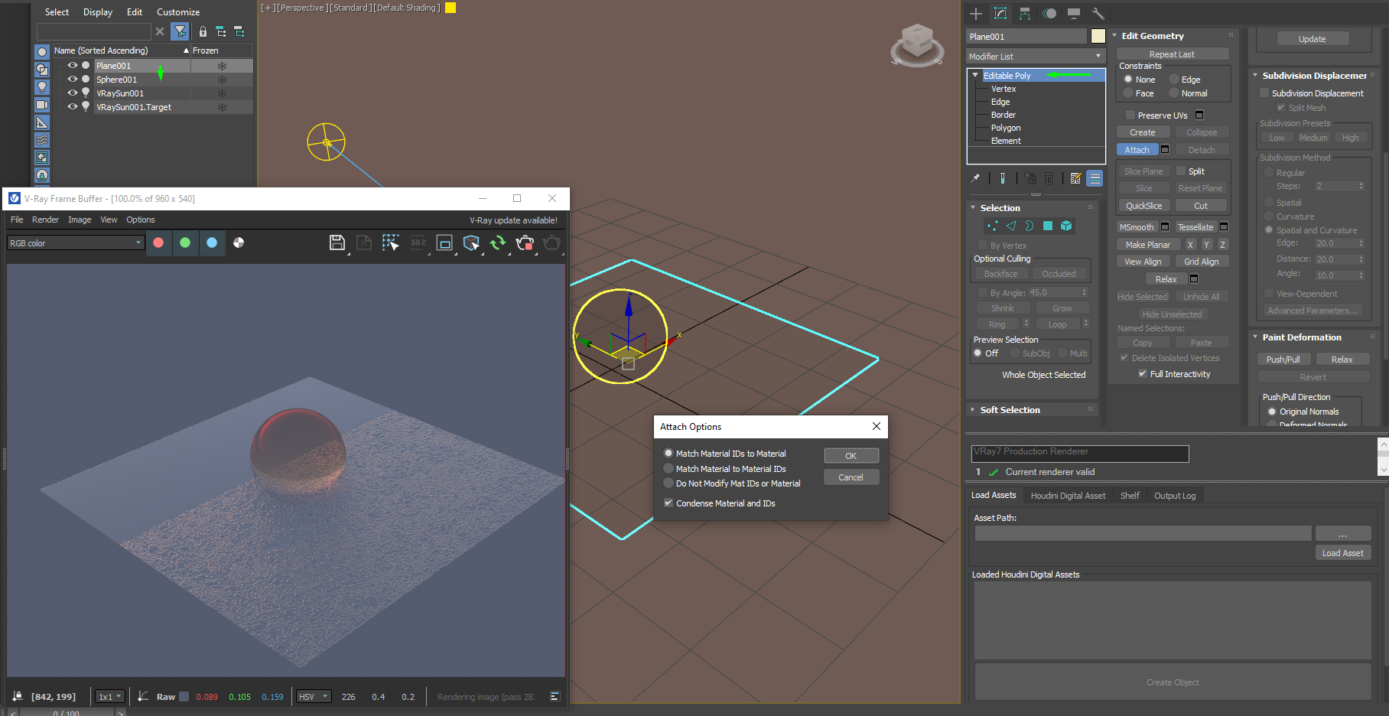
Task: Click the Plane001 object color swatch
Action: pyautogui.click(x=1098, y=37)
